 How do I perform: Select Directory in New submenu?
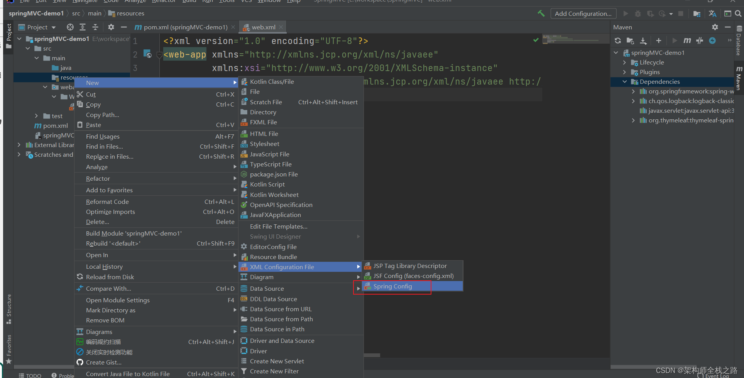click(x=301, y=112)
